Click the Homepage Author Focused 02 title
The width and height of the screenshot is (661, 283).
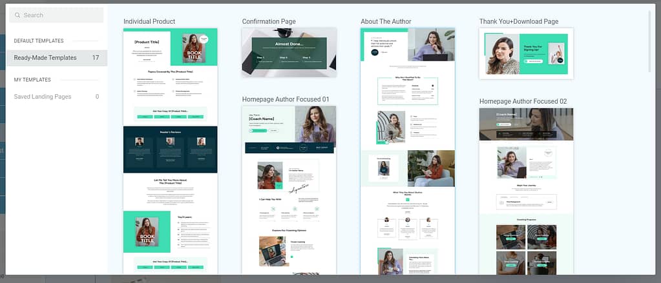(x=523, y=101)
